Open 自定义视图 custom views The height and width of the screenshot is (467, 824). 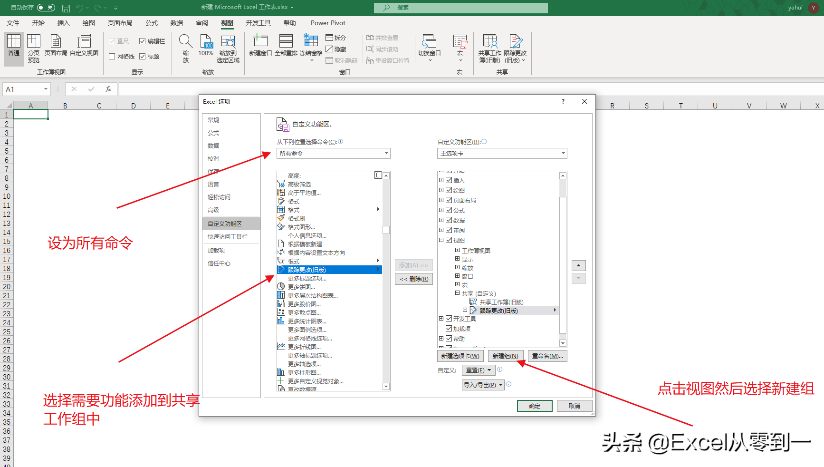pos(84,45)
